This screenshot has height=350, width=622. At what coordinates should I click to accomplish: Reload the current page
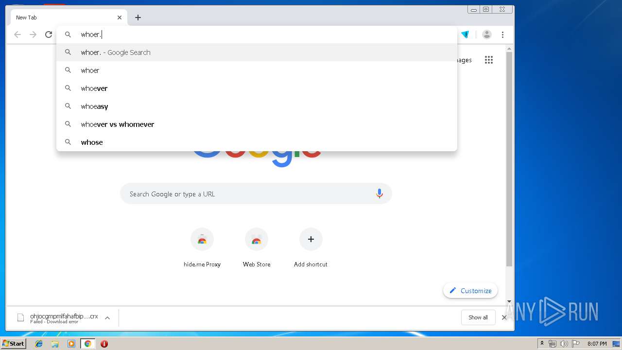[x=49, y=35]
